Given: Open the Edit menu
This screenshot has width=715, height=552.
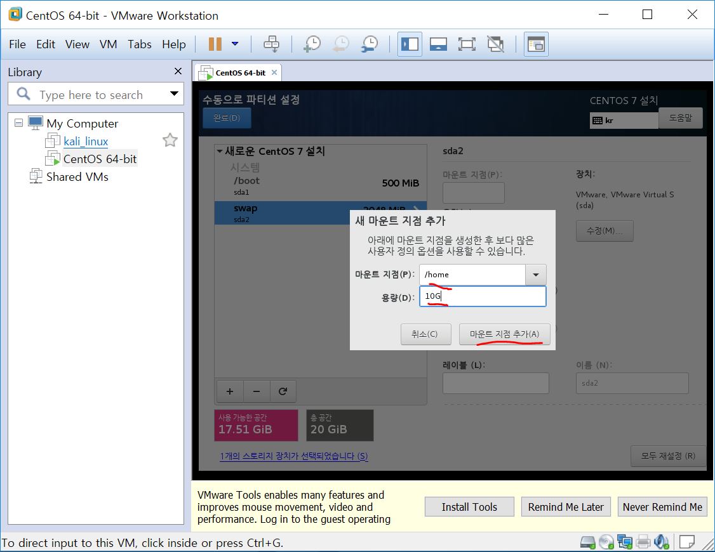Looking at the screenshot, I should click(46, 44).
